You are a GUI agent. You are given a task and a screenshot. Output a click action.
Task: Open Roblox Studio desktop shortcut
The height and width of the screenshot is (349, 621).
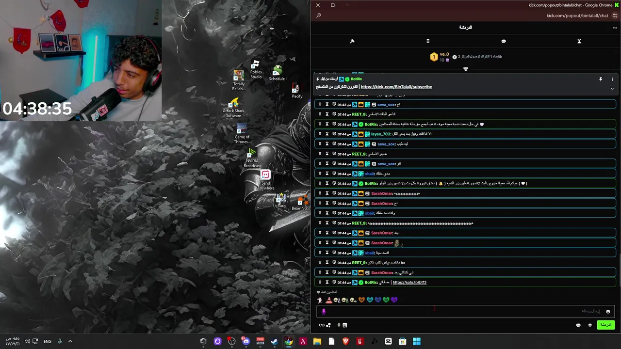point(256,70)
